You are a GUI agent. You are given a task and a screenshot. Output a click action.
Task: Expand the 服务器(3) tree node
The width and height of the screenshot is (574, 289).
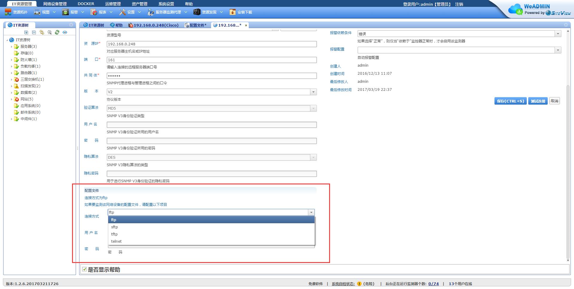[x=12, y=47]
